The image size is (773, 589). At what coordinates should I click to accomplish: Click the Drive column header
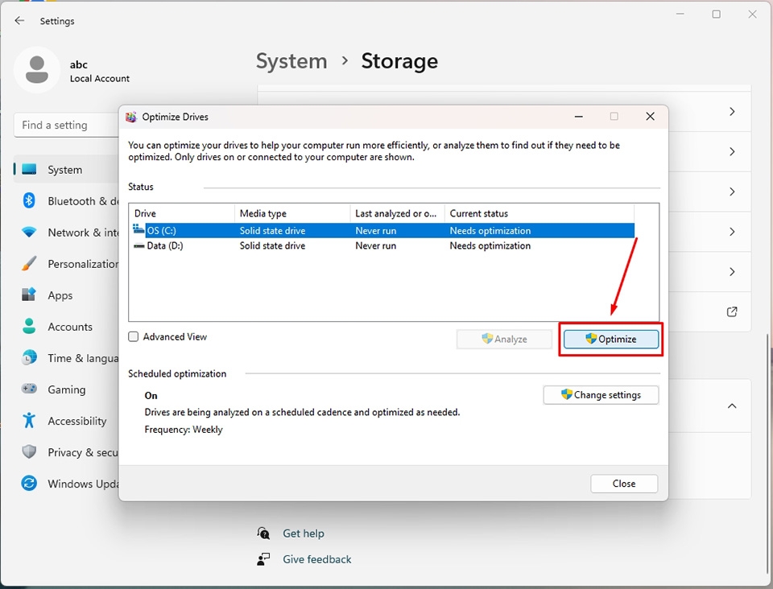183,213
